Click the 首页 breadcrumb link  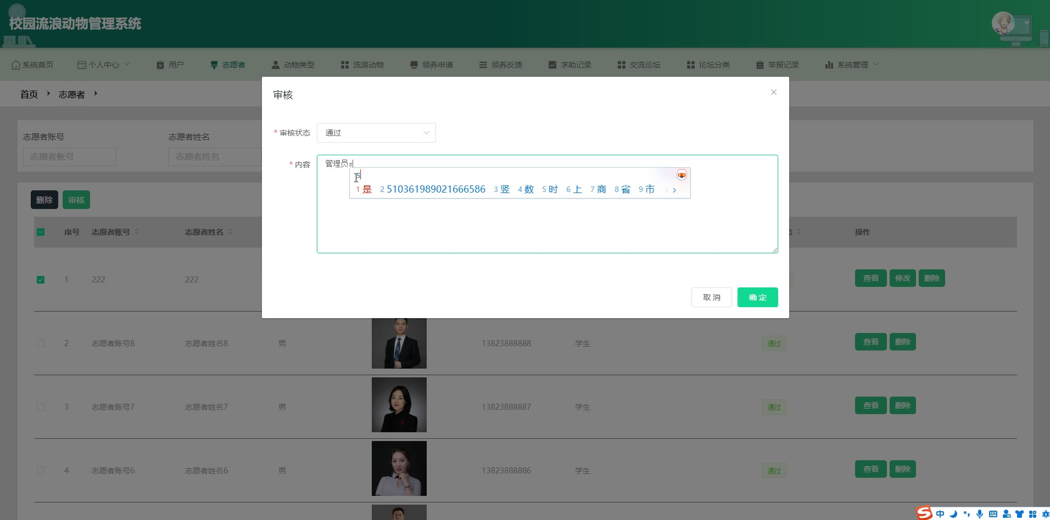pyautogui.click(x=29, y=94)
